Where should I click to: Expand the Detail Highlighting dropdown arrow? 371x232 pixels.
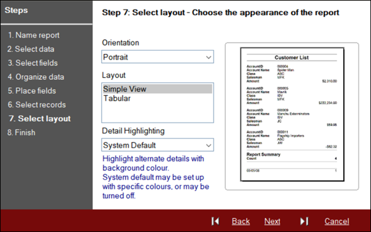(209, 145)
